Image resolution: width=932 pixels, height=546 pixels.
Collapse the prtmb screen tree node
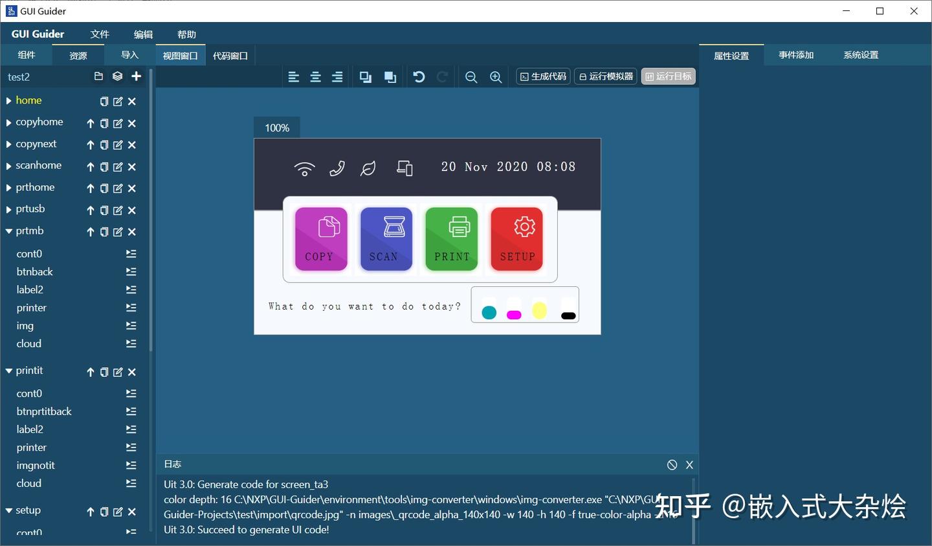click(8, 231)
